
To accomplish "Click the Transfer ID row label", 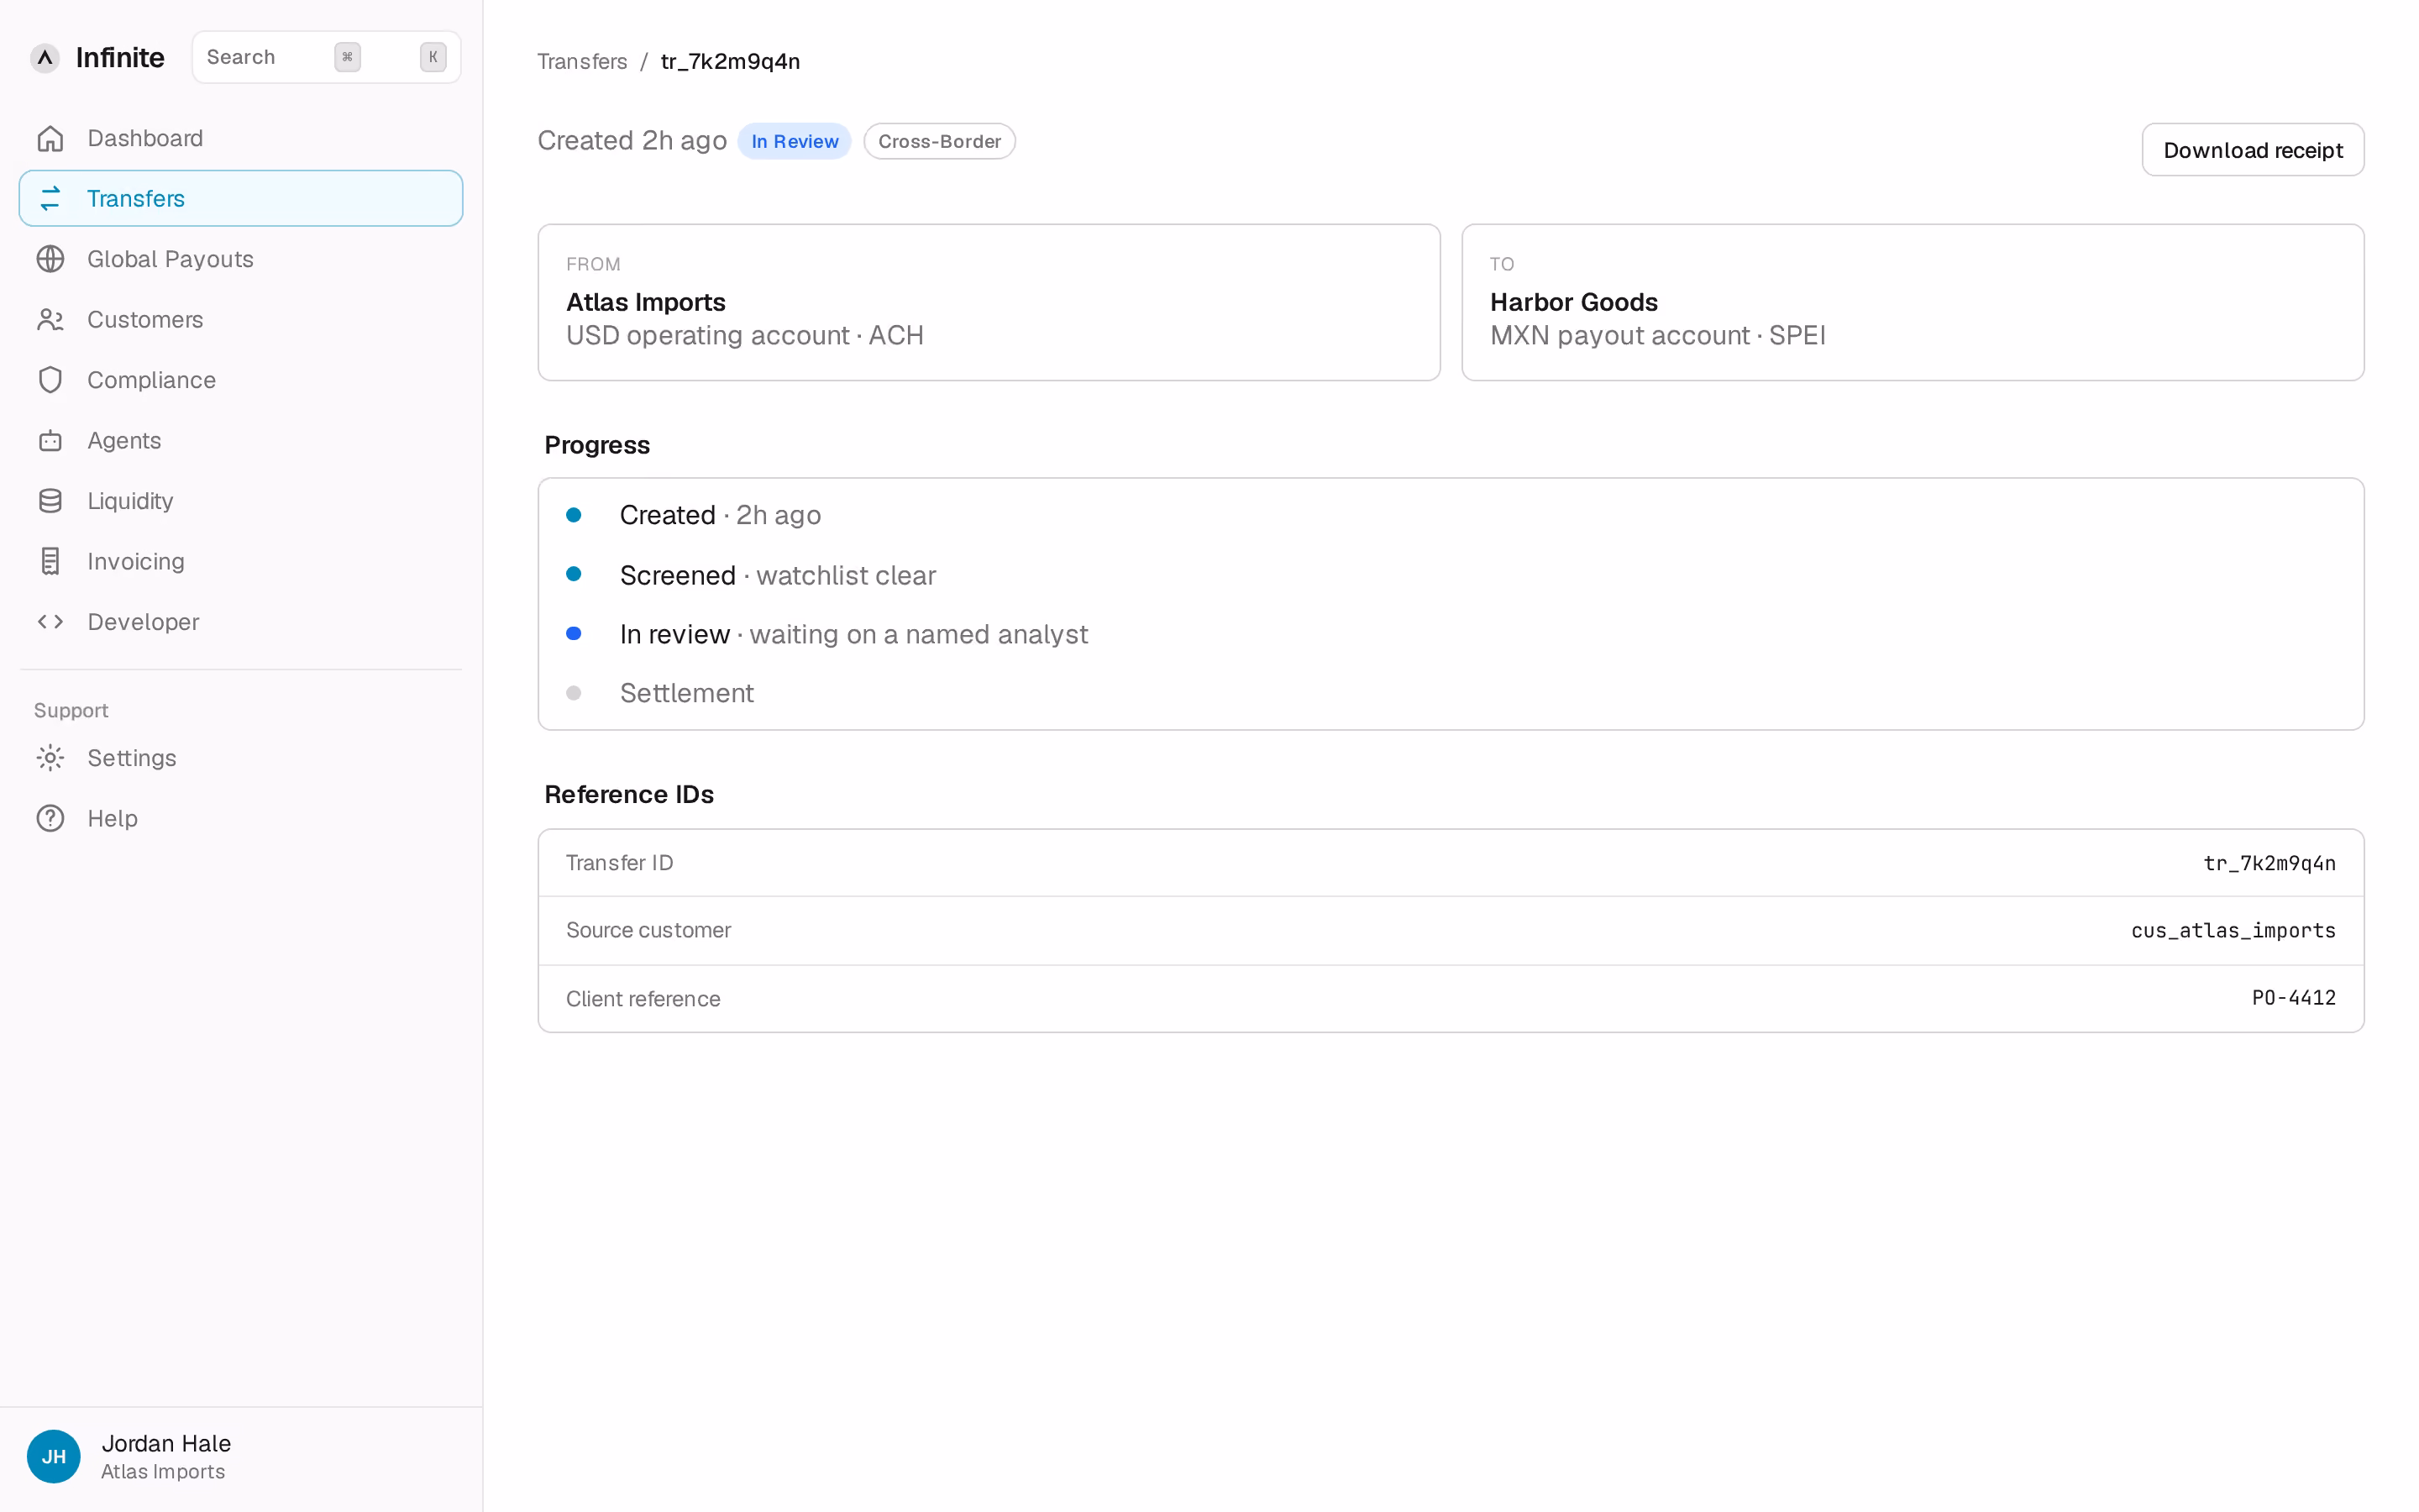I will pos(620,863).
